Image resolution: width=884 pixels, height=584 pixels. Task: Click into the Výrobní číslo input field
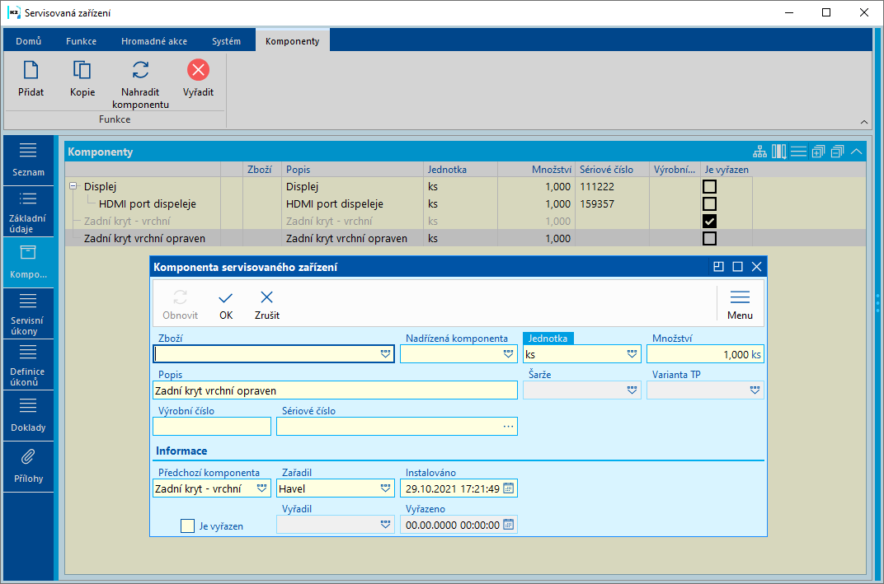212,426
